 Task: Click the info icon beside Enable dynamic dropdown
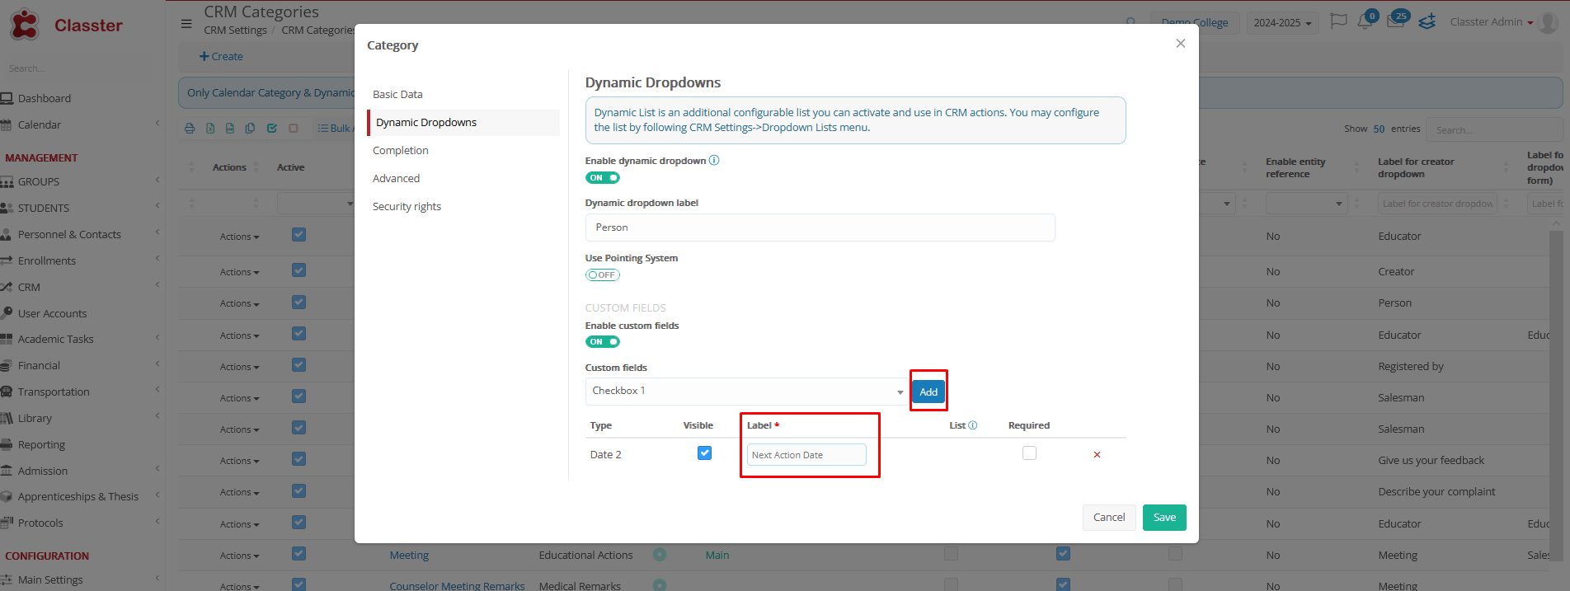coord(714,161)
